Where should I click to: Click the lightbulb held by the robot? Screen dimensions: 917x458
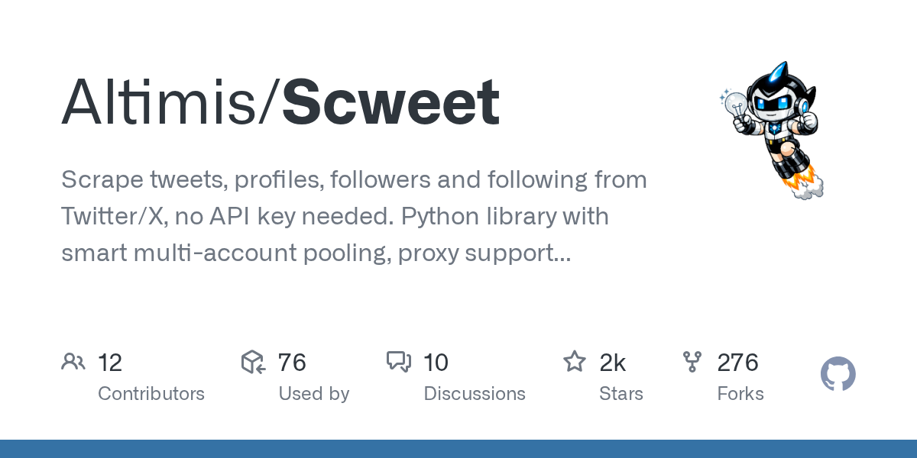tap(735, 105)
